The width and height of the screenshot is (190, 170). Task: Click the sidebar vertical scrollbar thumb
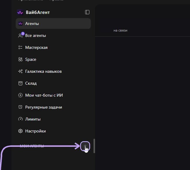94,146
